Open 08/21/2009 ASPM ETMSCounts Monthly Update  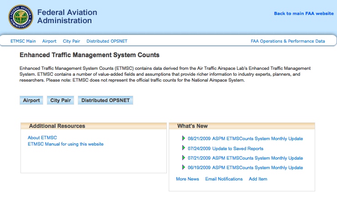(245, 139)
